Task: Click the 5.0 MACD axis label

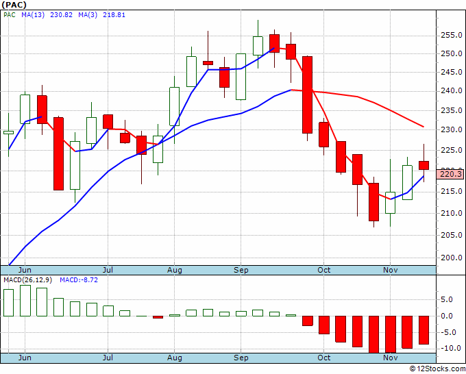Action: pos(447,300)
